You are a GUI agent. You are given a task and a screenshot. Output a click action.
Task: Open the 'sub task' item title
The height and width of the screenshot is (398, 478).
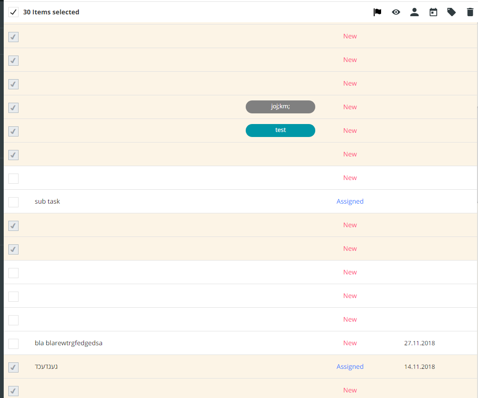(x=47, y=201)
